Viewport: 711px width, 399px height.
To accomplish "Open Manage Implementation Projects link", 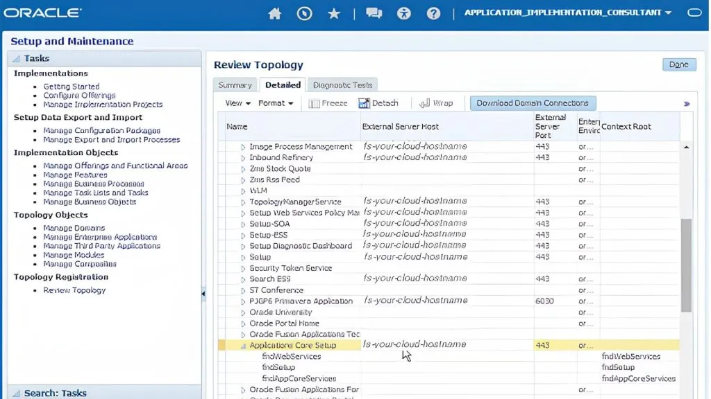I will click(103, 105).
